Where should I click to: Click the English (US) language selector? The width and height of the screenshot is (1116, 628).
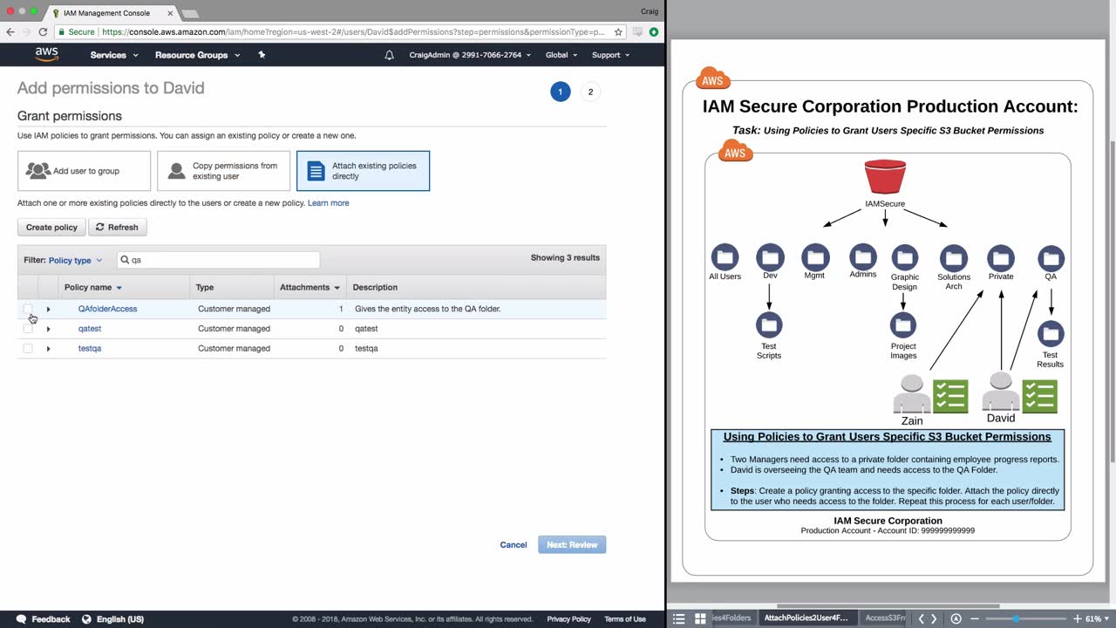pyautogui.click(x=120, y=619)
